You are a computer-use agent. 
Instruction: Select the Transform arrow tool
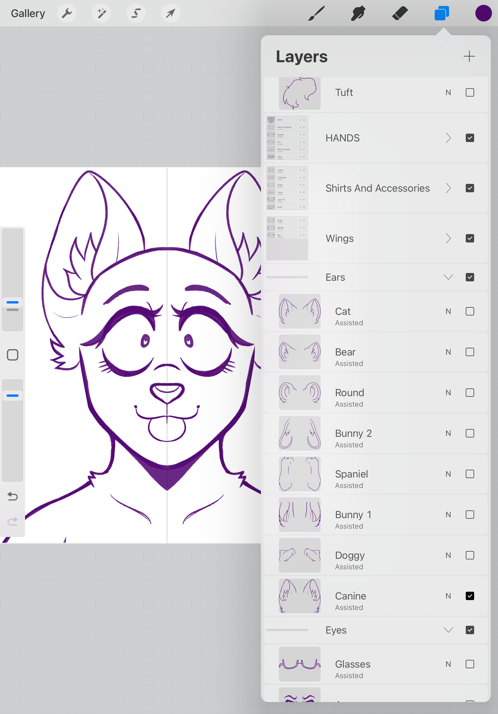point(170,13)
